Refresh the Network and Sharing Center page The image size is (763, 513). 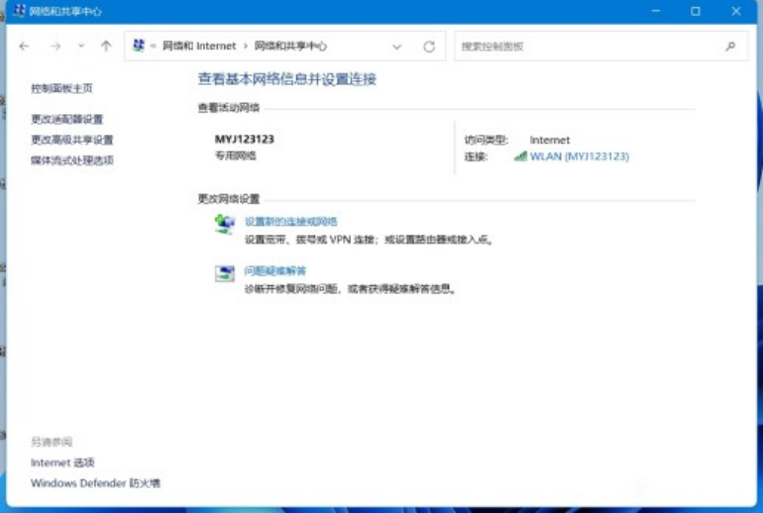pyautogui.click(x=429, y=47)
